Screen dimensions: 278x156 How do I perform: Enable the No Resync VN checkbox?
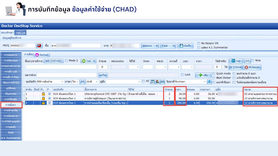(x=199, y=43)
